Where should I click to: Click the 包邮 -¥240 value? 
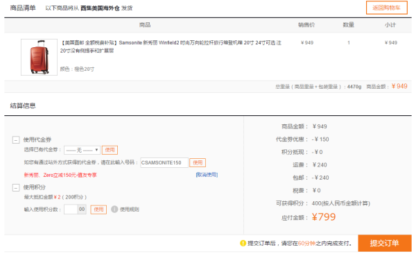pos(320,178)
